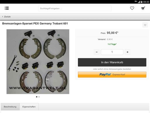The width and height of the screenshot is (150, 113).
Task: Select the first image carousel dot
Action: pos(37,97)
